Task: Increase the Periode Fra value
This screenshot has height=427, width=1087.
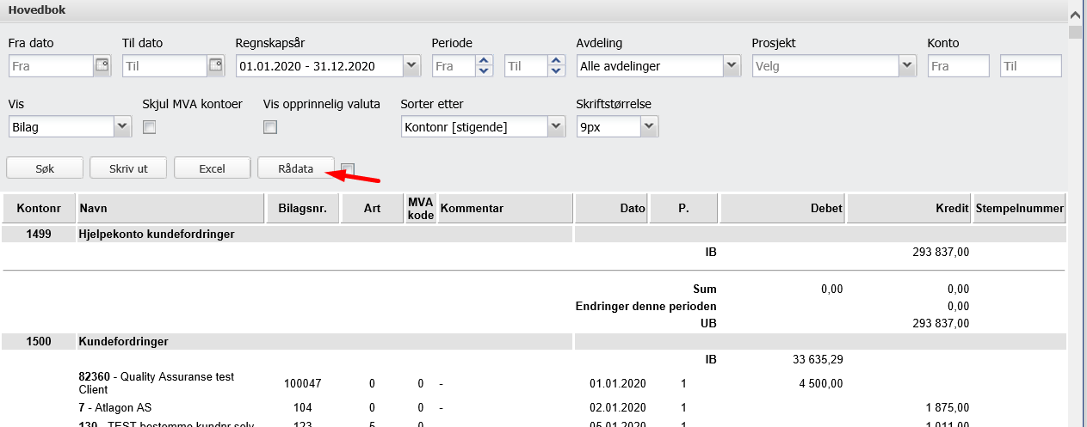Action: click(484, 61)
